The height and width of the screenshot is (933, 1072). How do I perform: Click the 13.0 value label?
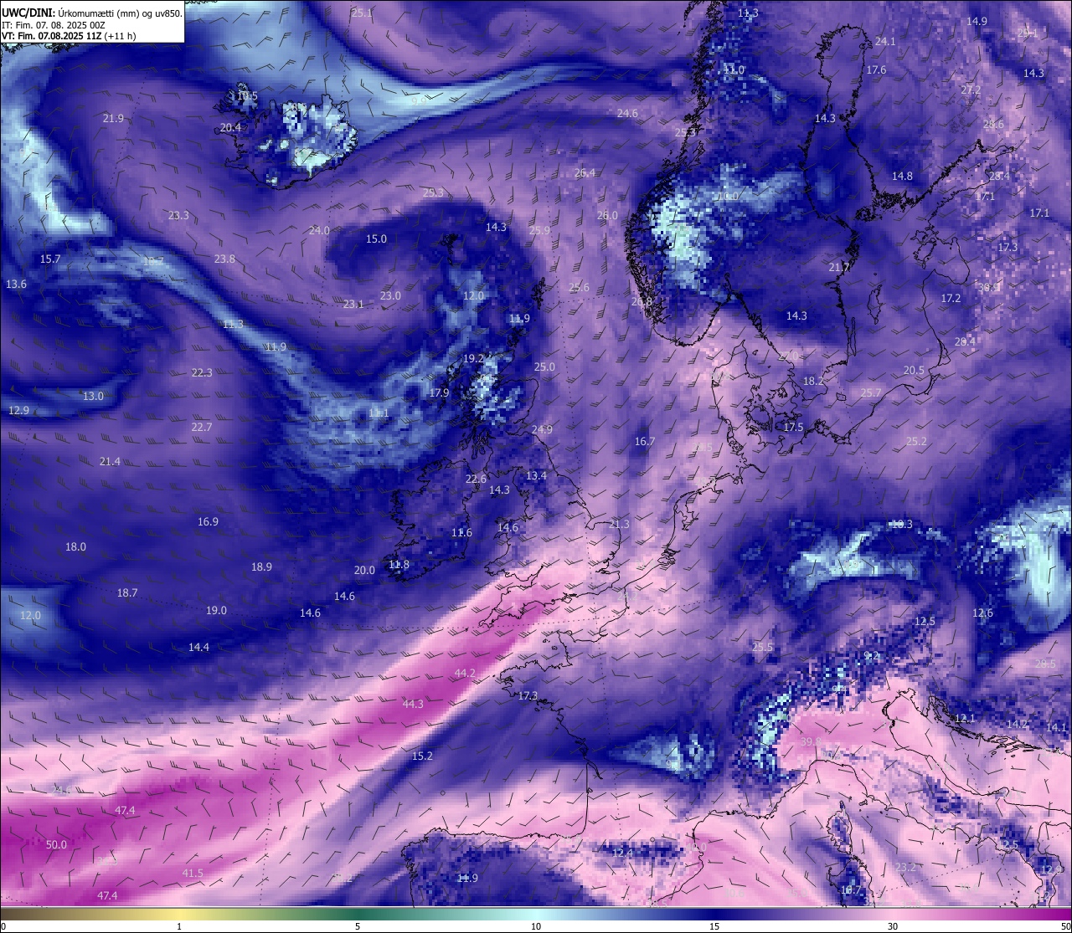click(x=93, y=397)
